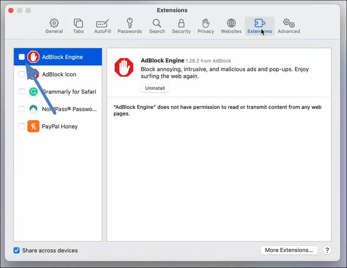Viewport: 347px width, 268px height.
Task: Select the Tabs settings icon
Action: point(78,26)
